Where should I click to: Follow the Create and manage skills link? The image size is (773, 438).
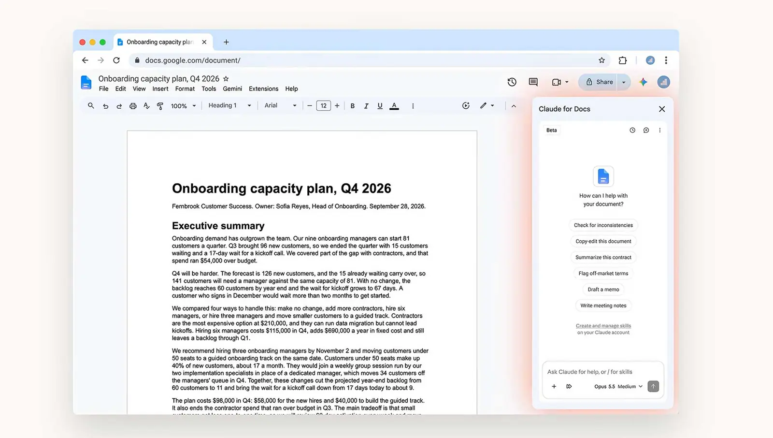pos(603,326)
